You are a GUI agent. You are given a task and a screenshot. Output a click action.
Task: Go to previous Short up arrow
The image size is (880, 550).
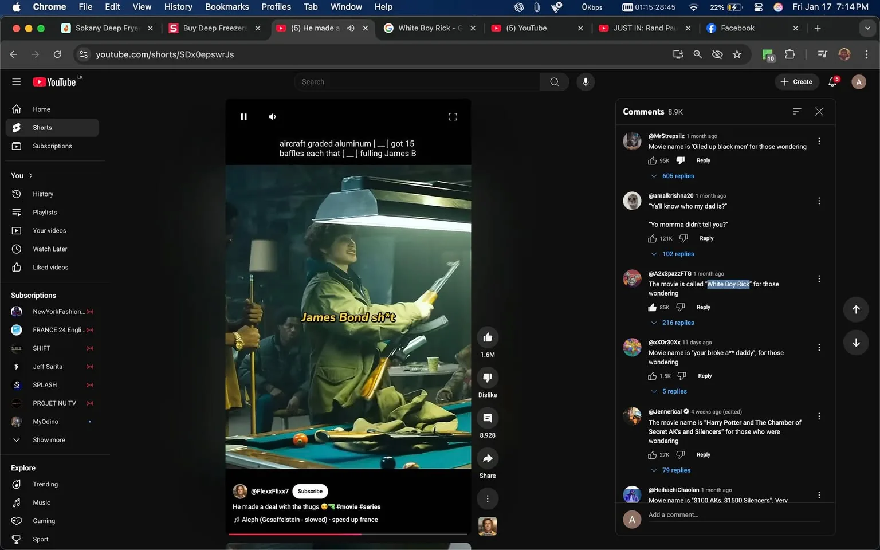click(856, 309)
